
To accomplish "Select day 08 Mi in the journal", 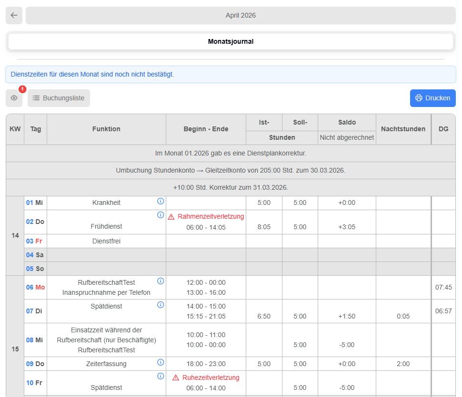I will 30,340.
